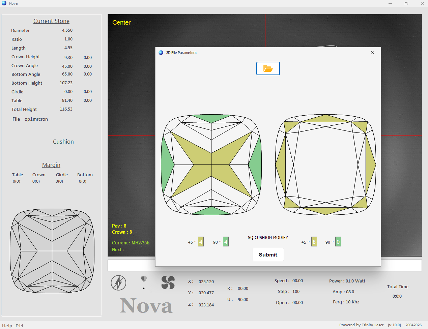Select the green pavilion 90° value box
This screenshot has width=428, height=329.
pyautogui.click(x=226, y=242)
